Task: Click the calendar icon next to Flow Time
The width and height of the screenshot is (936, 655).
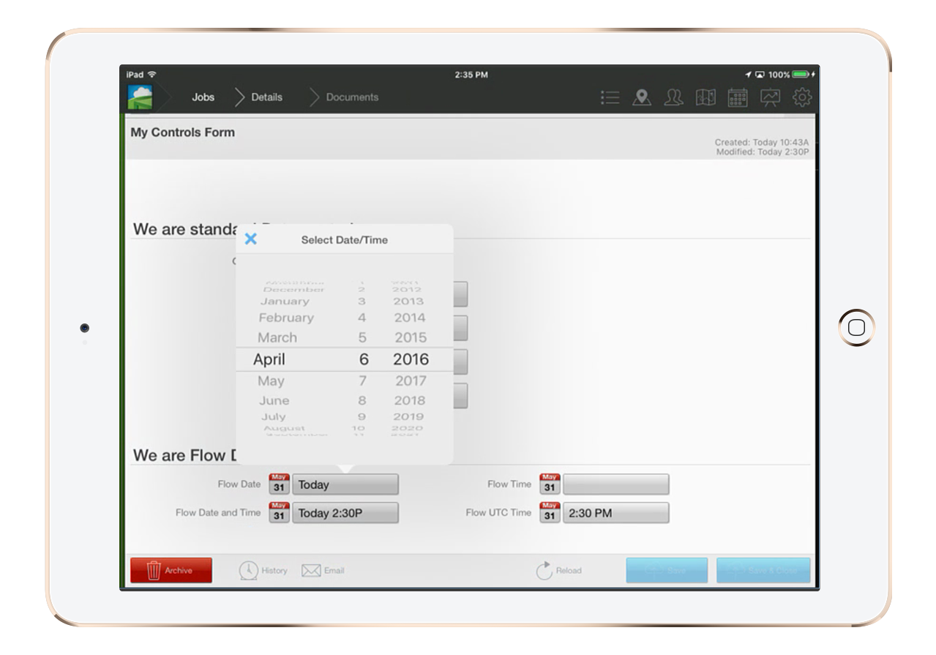Action: pos(550,484)
